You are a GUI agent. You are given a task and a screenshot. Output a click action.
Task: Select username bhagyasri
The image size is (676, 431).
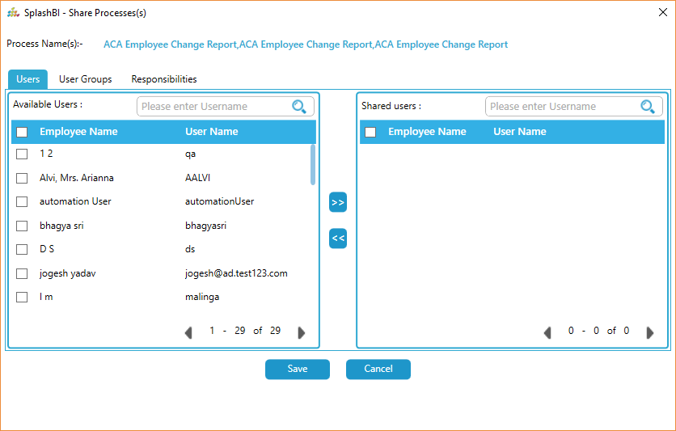(205, 226)
